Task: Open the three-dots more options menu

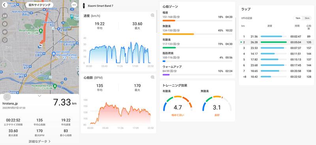Action: (x=74, y=5)
